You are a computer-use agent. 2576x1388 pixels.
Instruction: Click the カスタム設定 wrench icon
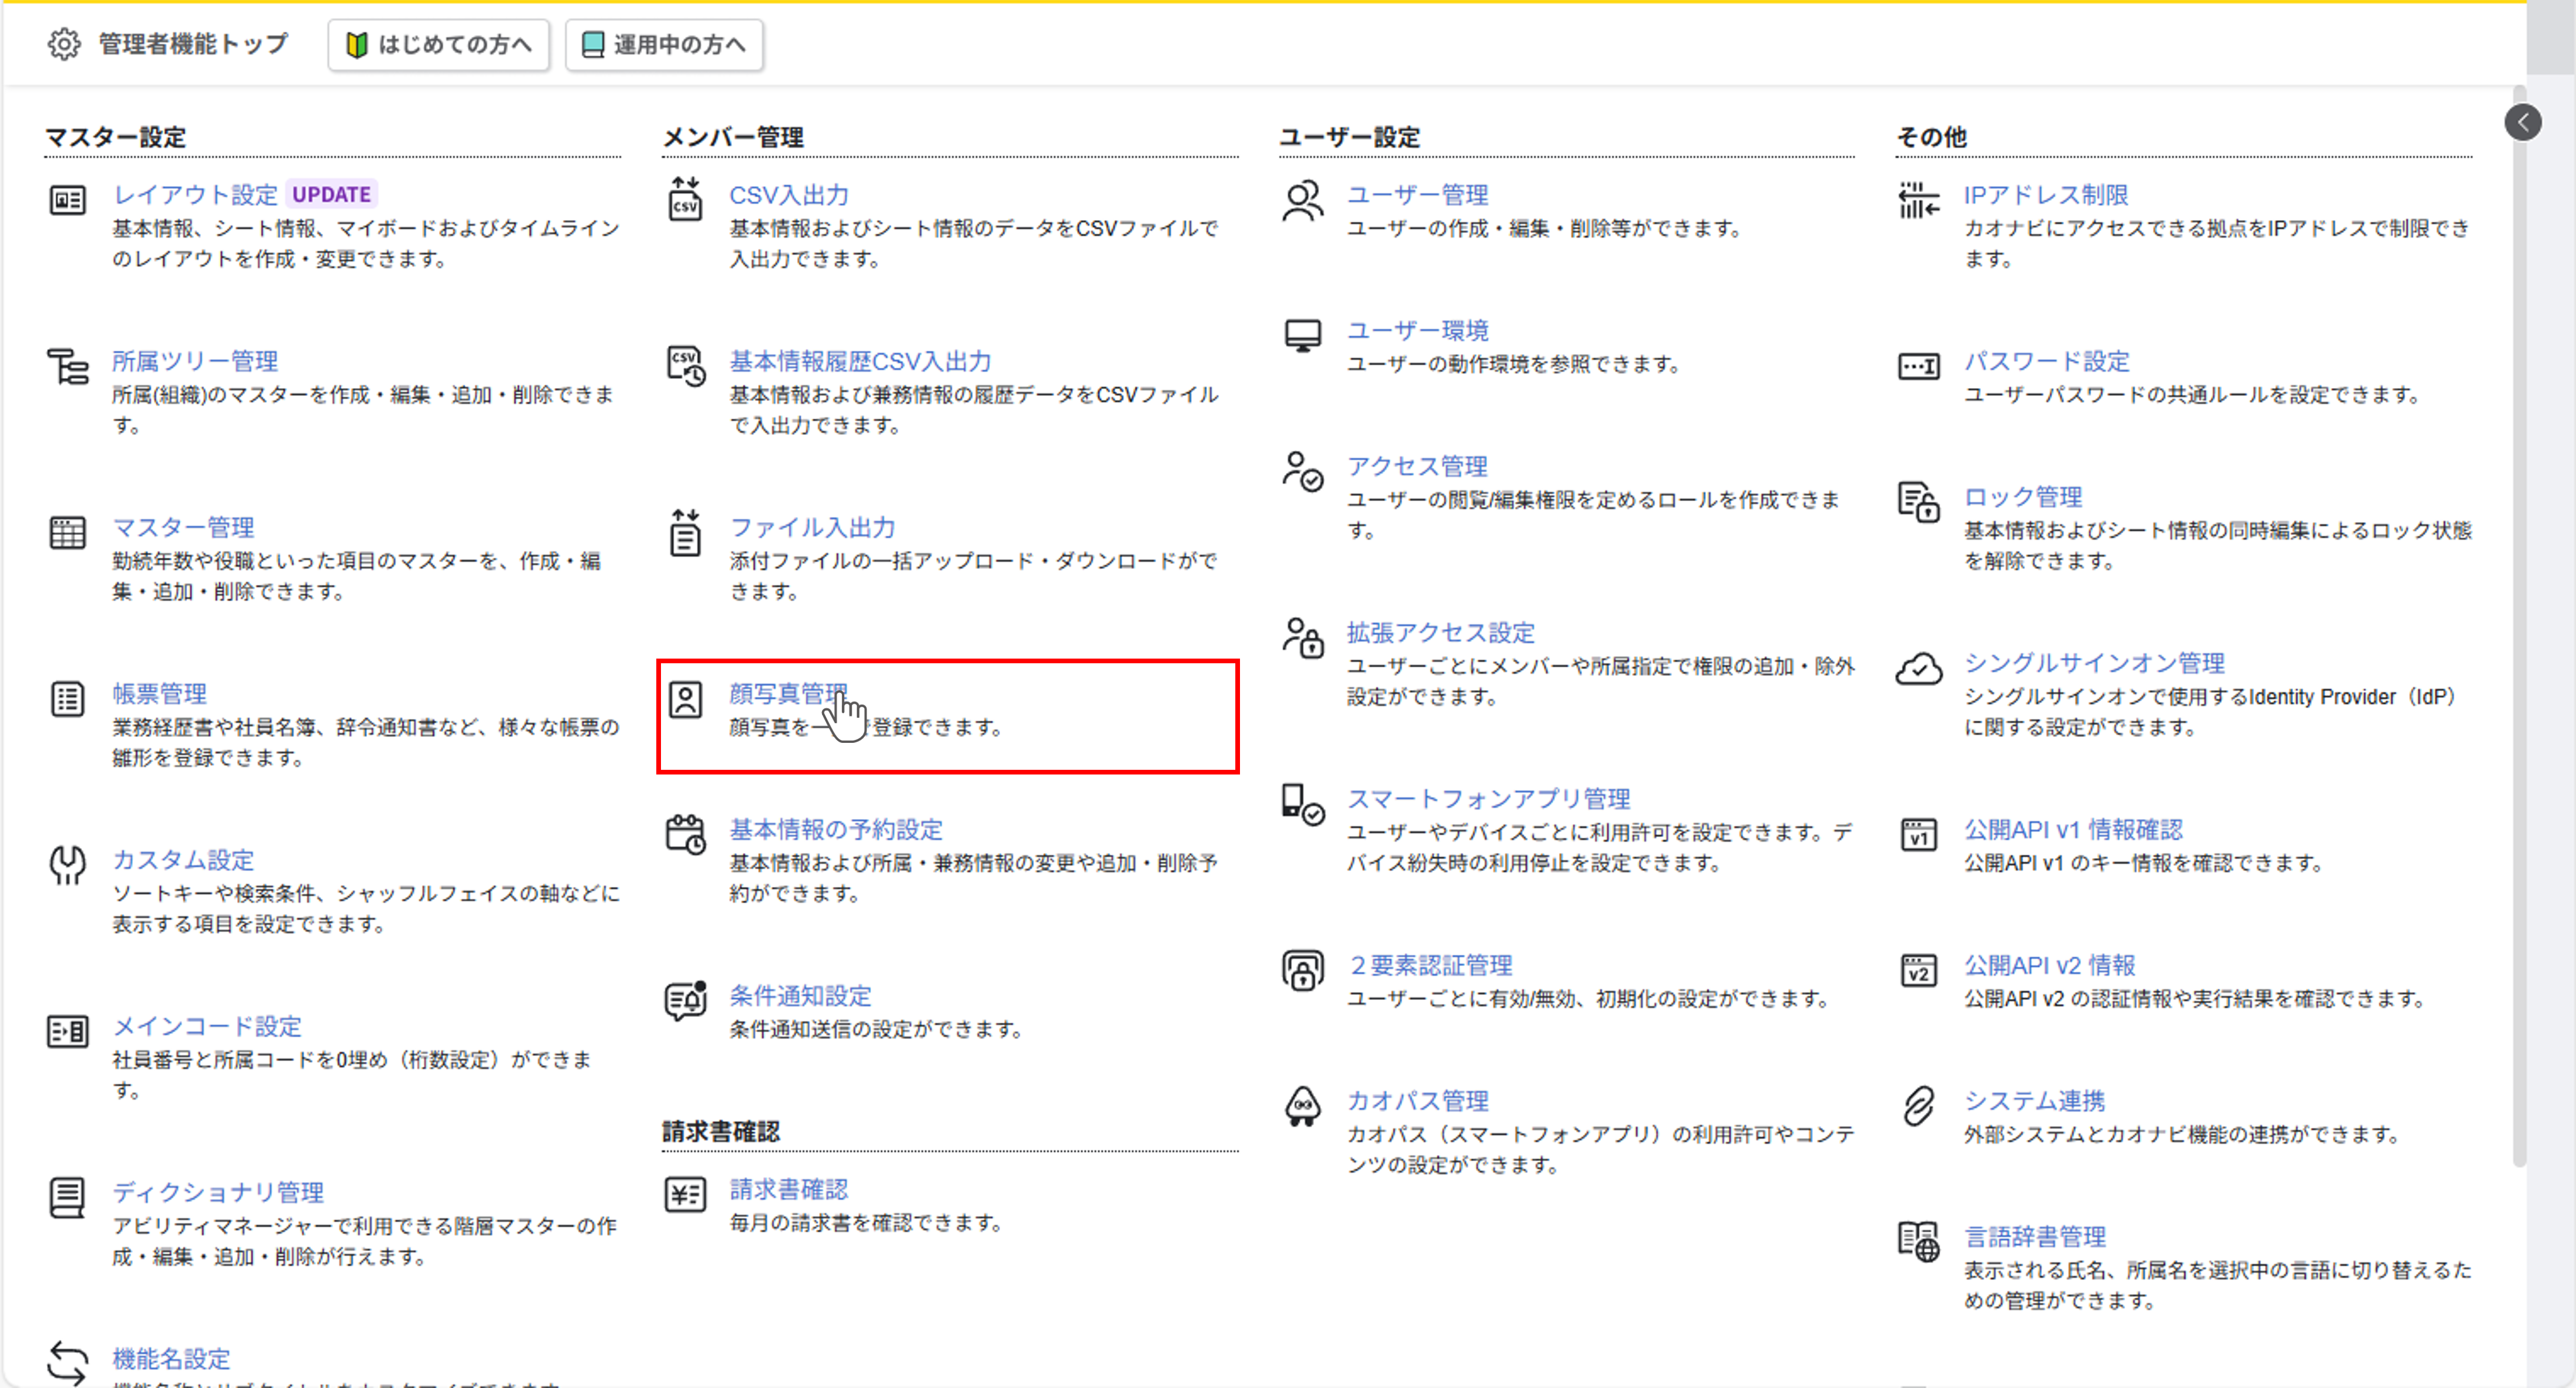[67, 865]
